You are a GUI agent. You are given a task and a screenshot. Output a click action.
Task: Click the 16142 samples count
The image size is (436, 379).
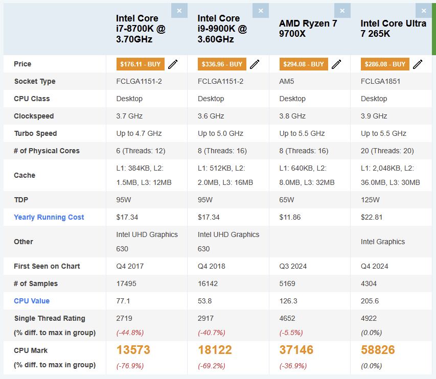[x=208, y=283]
